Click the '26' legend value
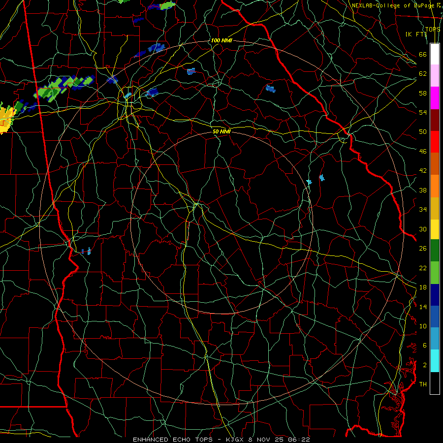 [x=423, y=249]
